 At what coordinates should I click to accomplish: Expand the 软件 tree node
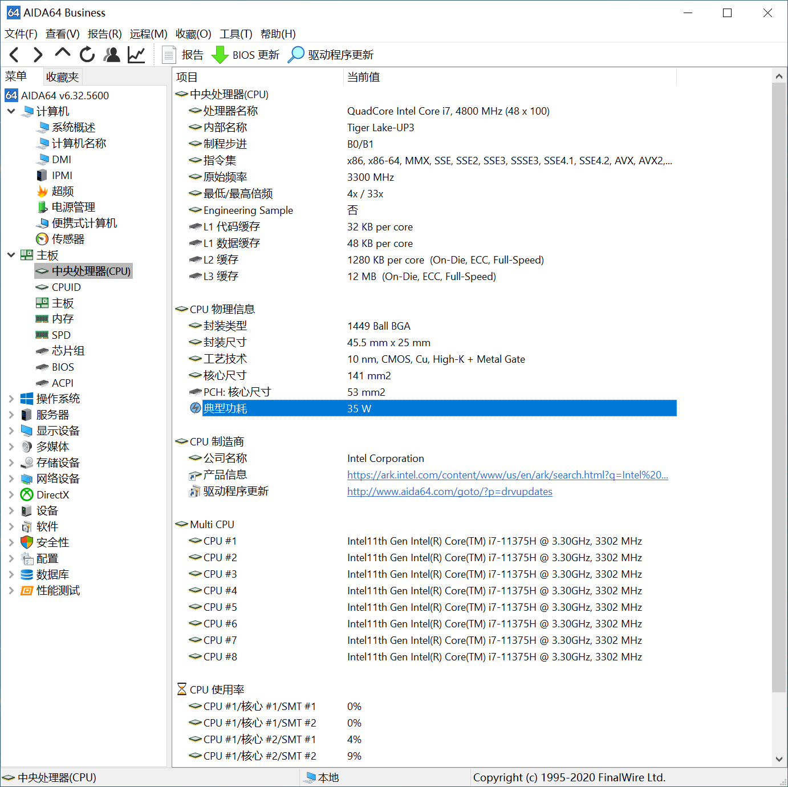pos(11,526)
